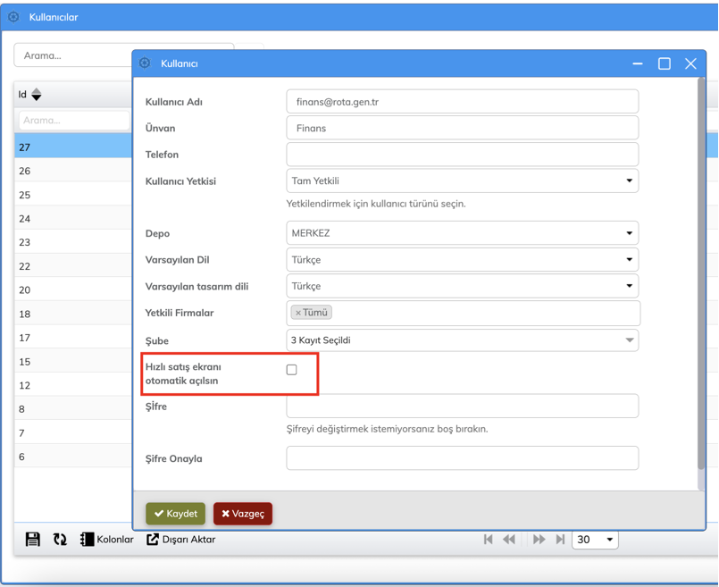Go to the next page of records
This screenshot has height=587, width=719.
(539, 540)
